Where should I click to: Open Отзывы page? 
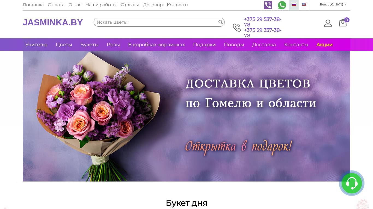tap(130, 5)
